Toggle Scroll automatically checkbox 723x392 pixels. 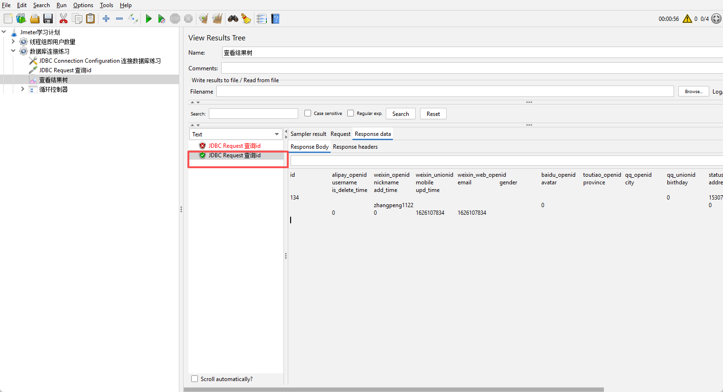click(x=195, y=379)
